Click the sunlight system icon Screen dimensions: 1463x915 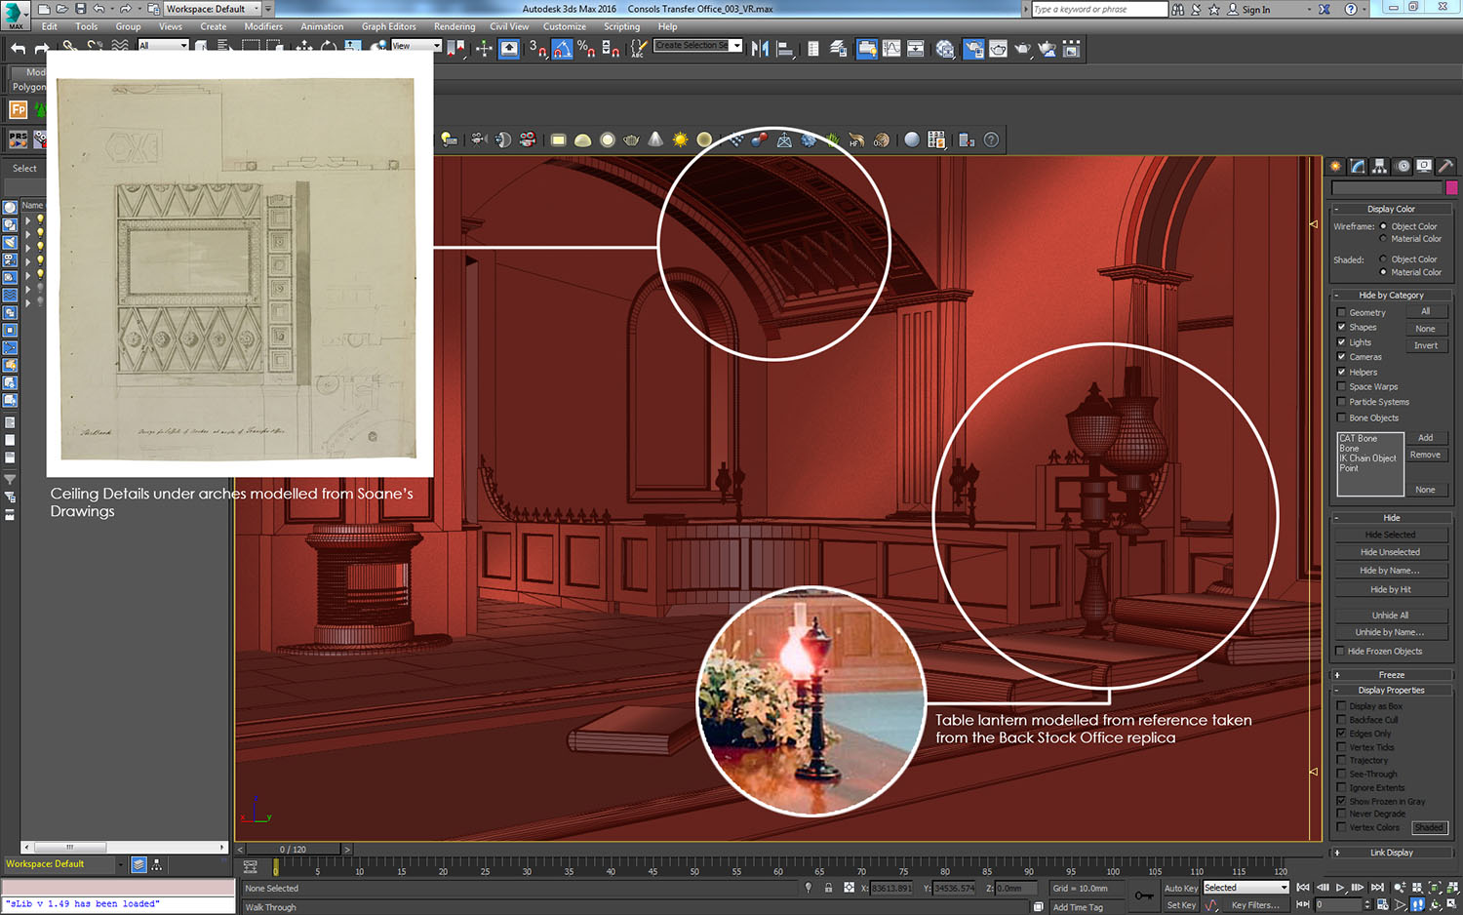680,139
